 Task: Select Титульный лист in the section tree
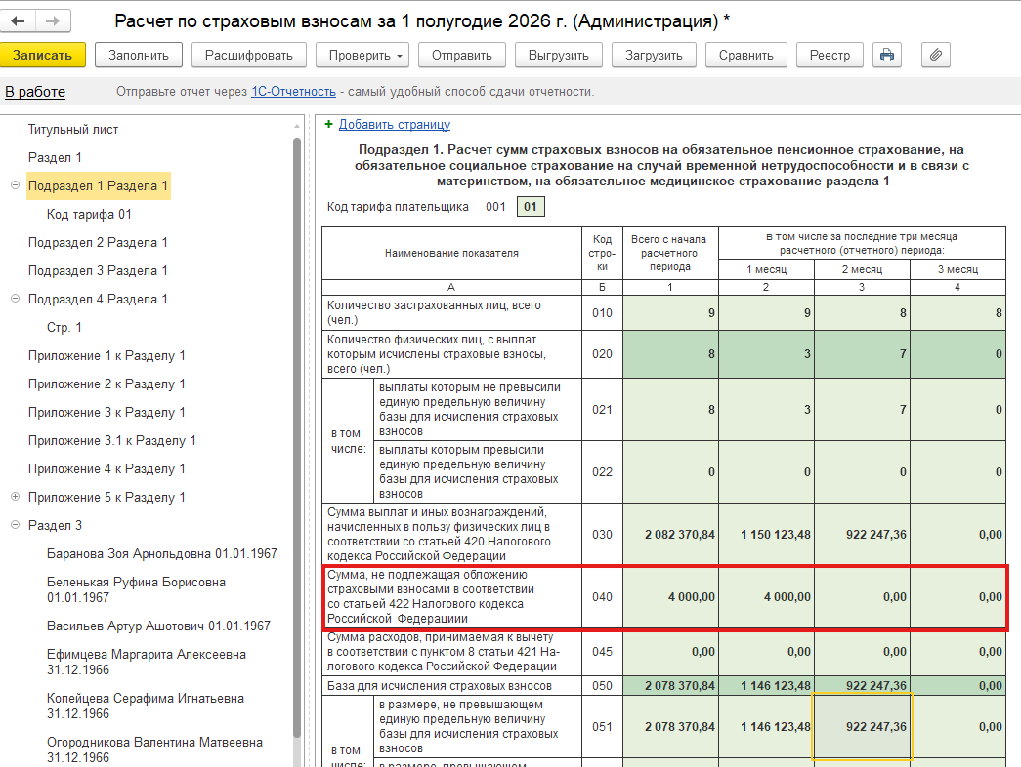click(x=73, y=130)
